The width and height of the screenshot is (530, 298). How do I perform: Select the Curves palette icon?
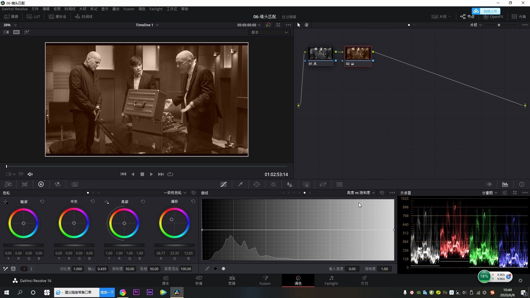click(224, 184)
